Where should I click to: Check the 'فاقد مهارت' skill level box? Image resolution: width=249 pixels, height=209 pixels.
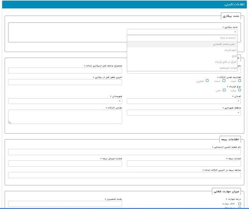click(x=239, y=204)
